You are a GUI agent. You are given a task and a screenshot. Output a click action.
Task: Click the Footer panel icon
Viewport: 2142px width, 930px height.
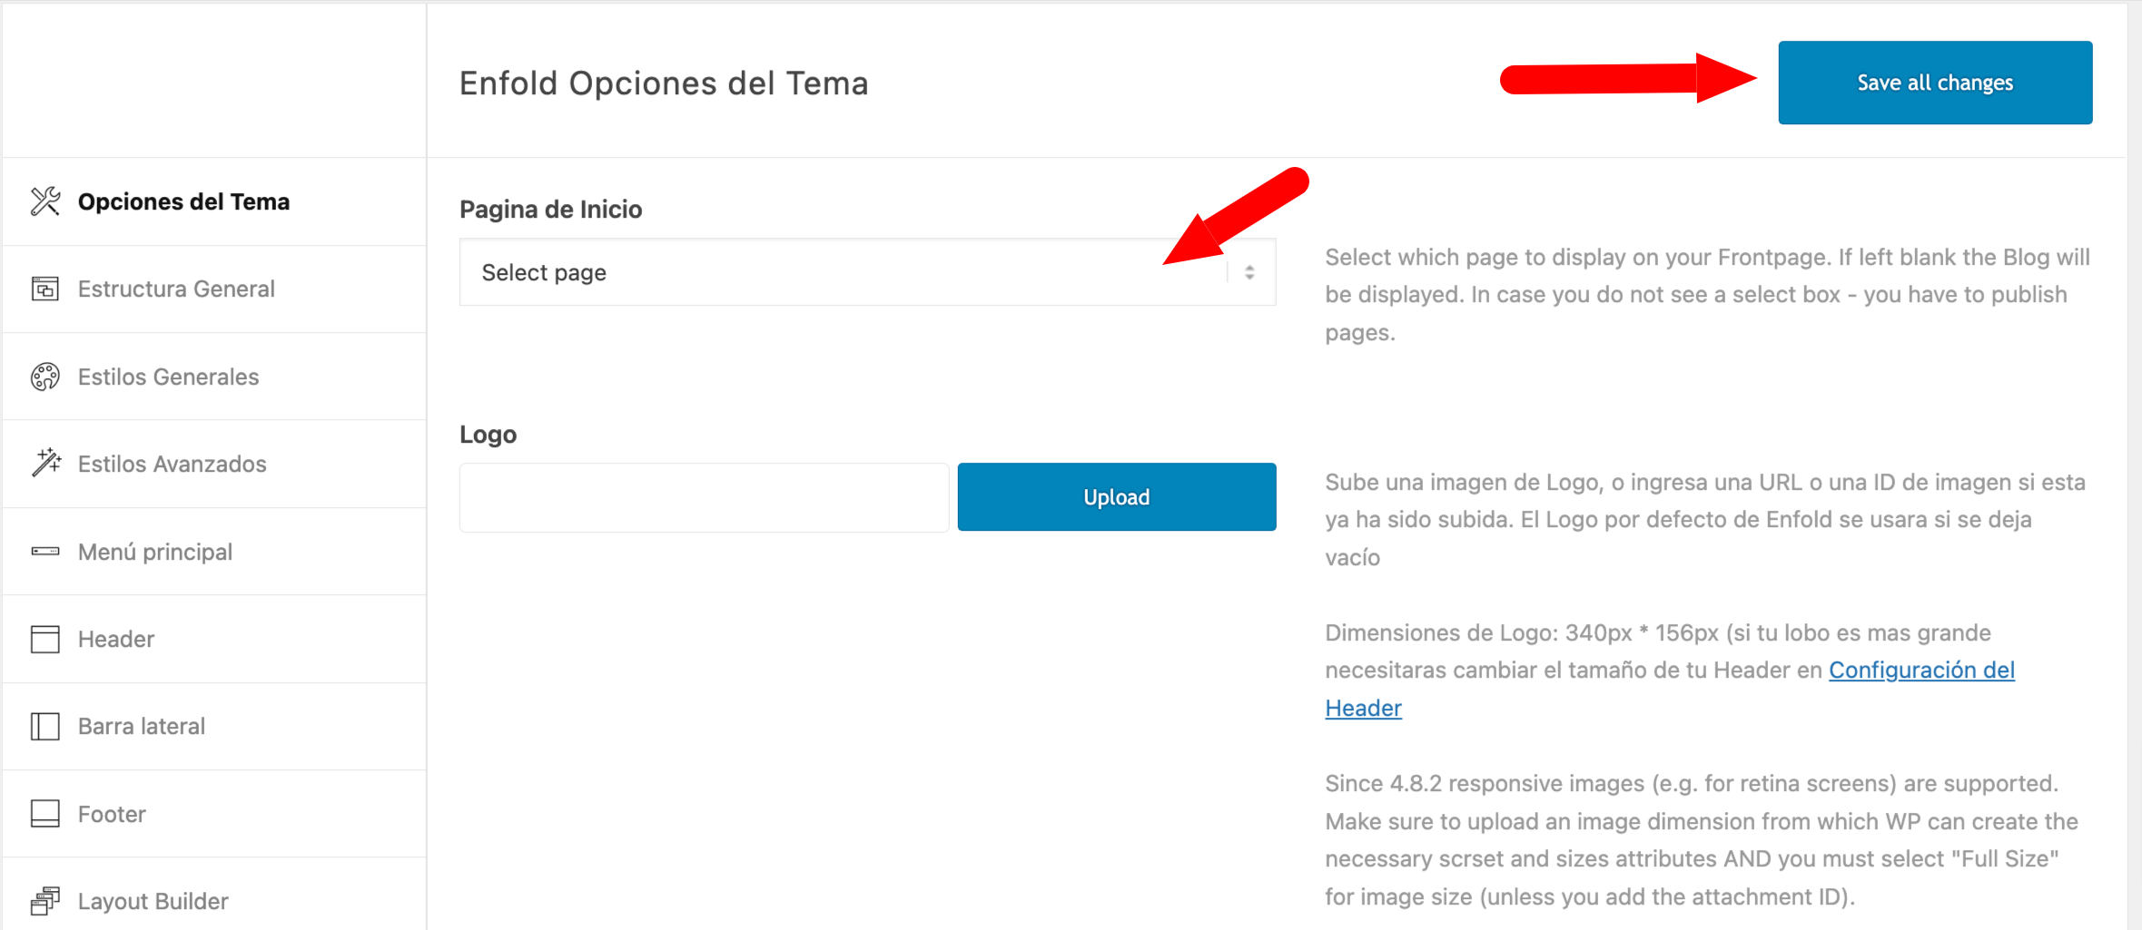coord(45,814)
